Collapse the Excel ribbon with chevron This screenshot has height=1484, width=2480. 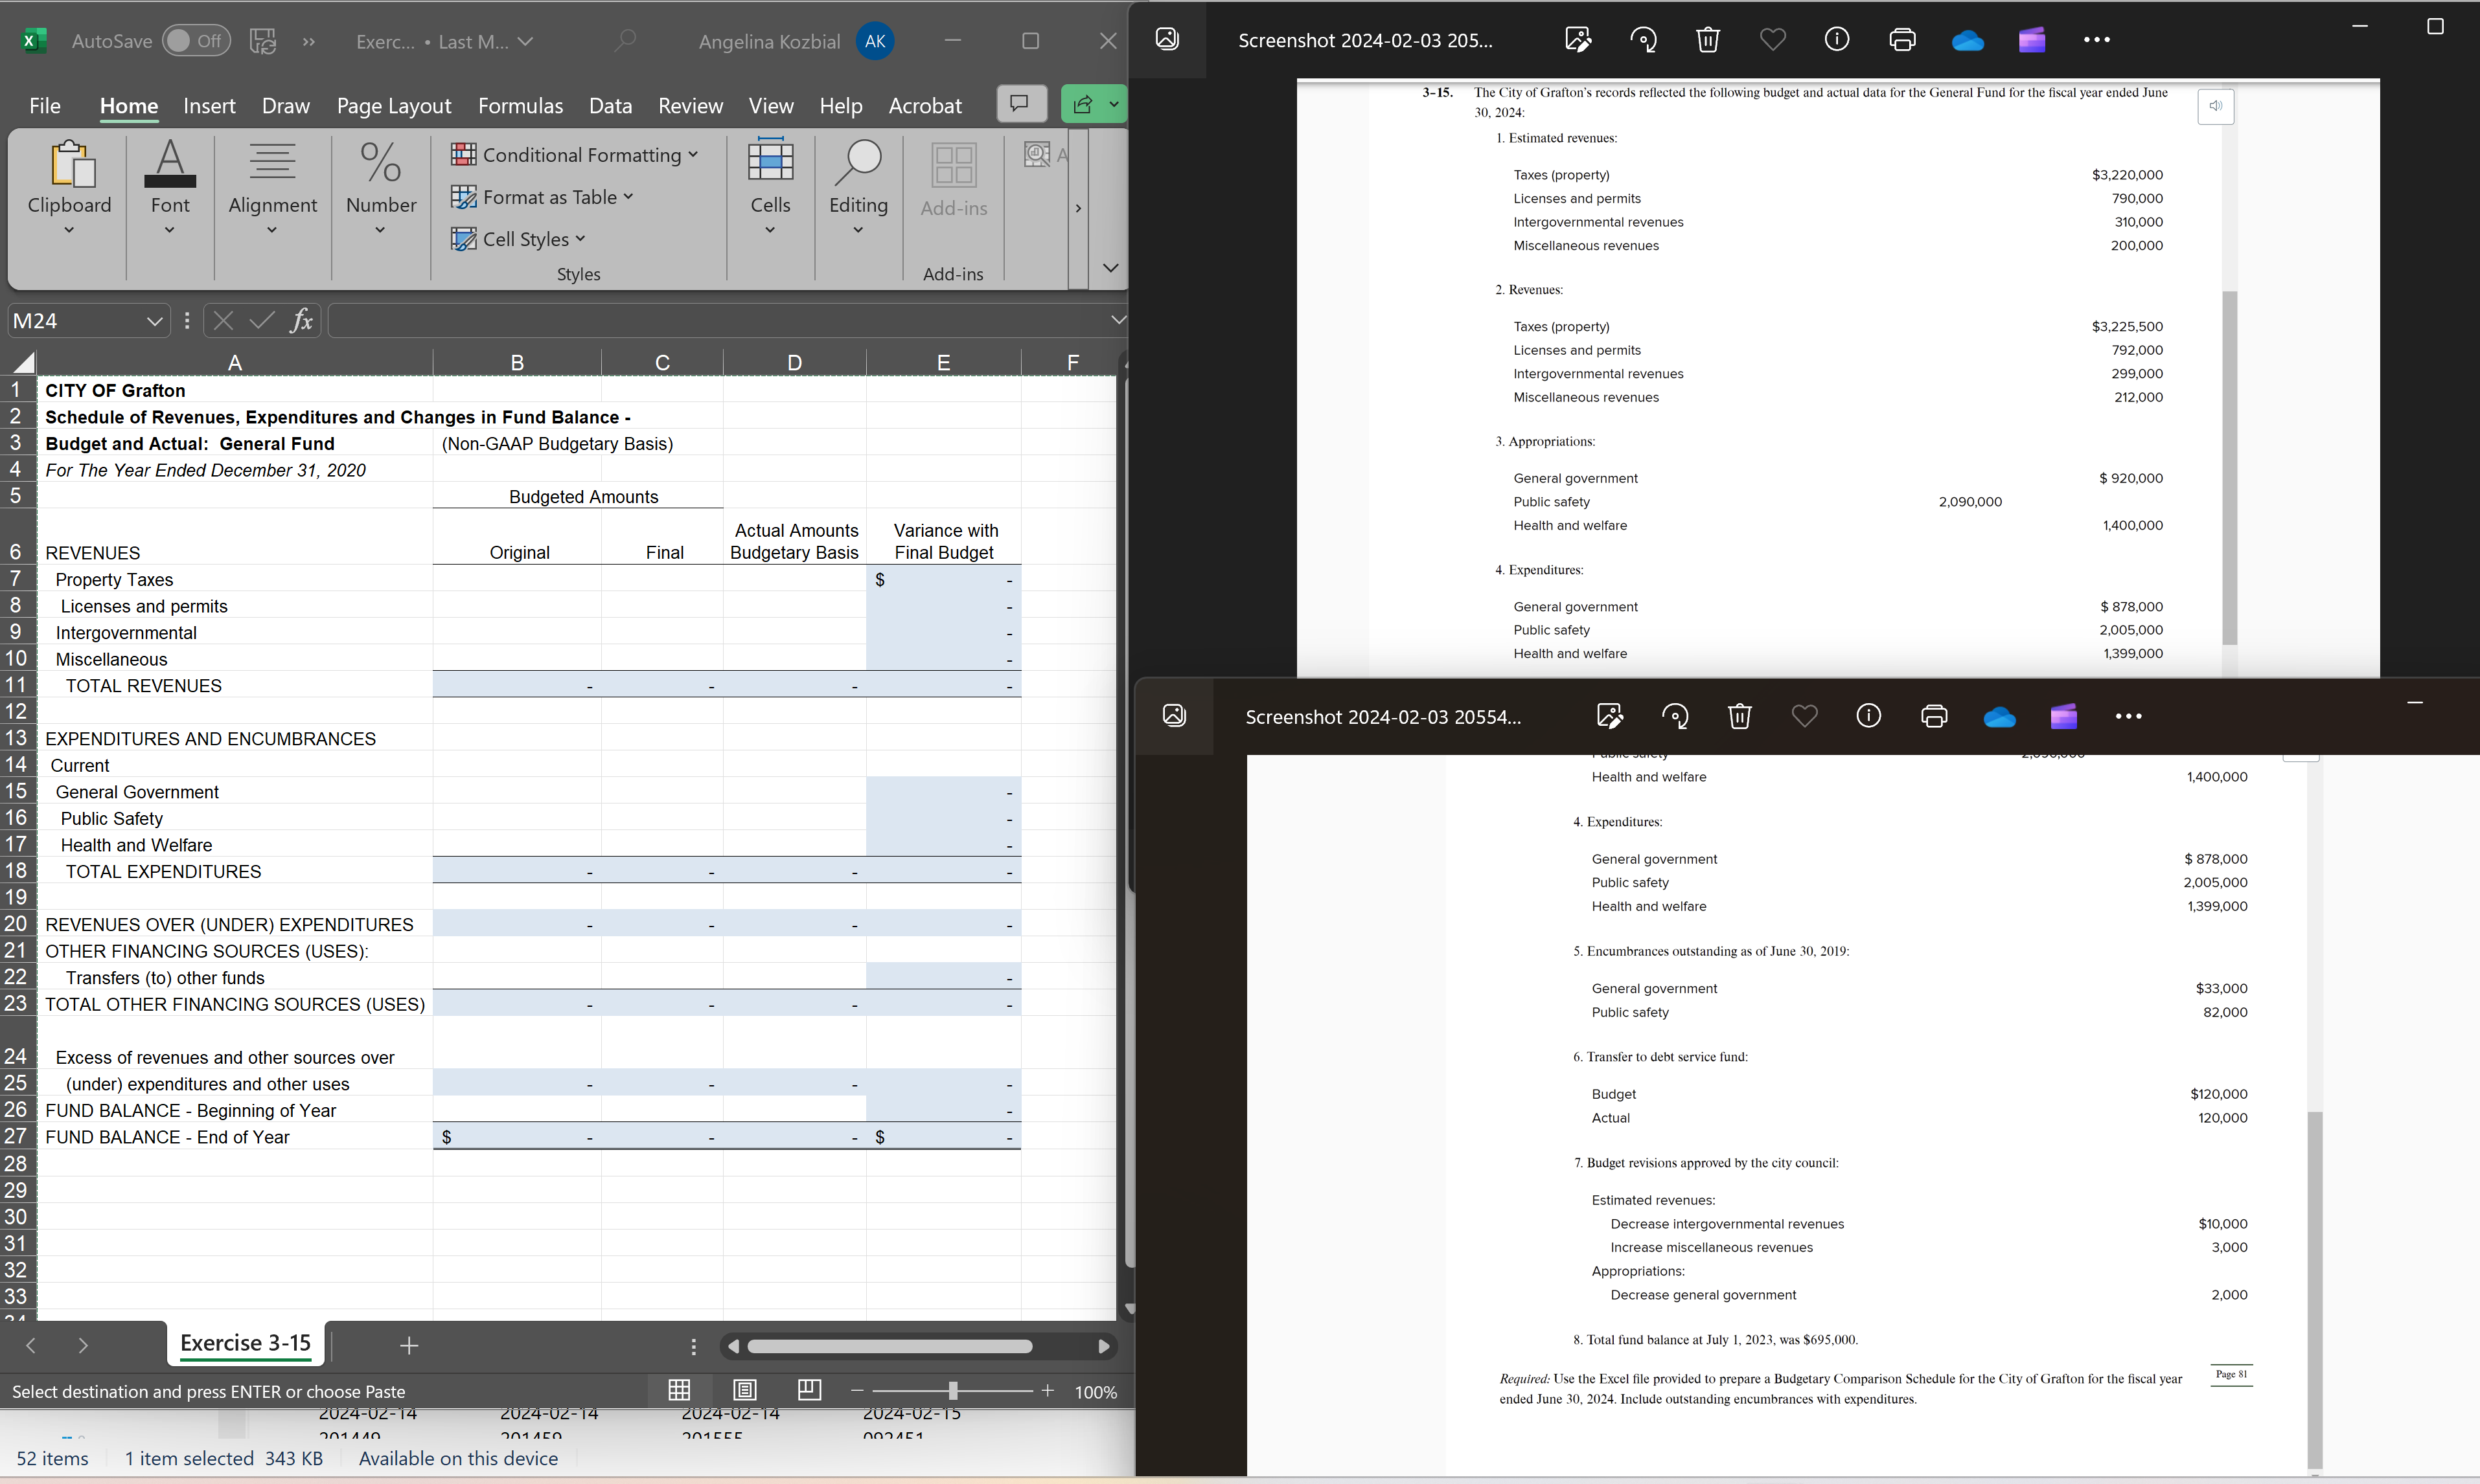click(1109, 268)
